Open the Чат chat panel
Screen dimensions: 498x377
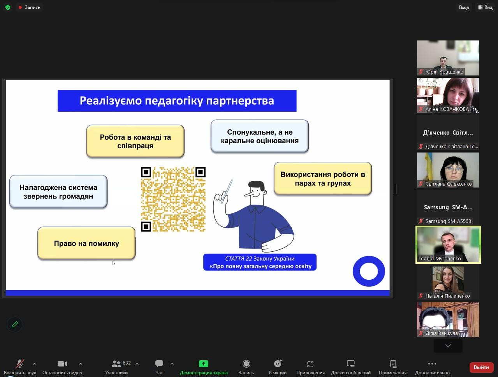coord(159,366)
